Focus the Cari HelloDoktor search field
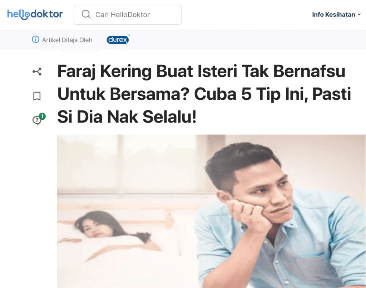This screenshot has height=288, width=366. (x=128, y=14)
